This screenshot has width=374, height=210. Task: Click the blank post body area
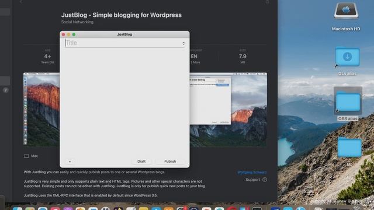point(124,103)
